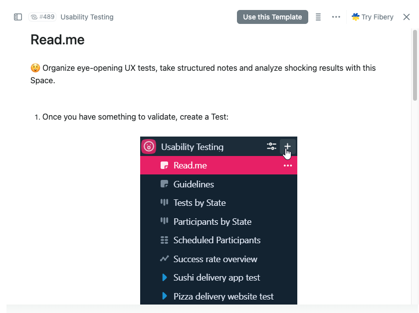Open the view settings icon beside the plus button
Screen dimensions: 419x313
(x=271, y=146)
